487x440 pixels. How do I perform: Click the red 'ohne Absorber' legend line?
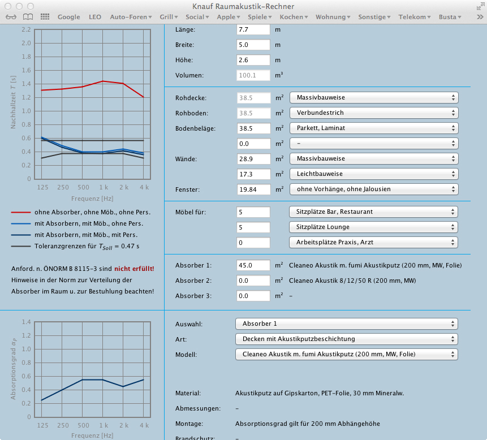click(x=20, y=212)
